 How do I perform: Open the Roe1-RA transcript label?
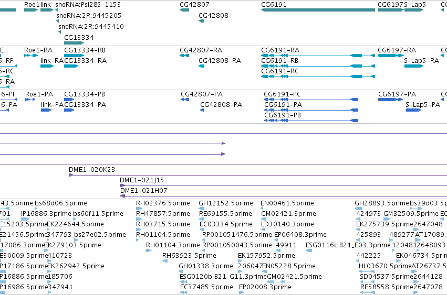[x=38, y=50]
